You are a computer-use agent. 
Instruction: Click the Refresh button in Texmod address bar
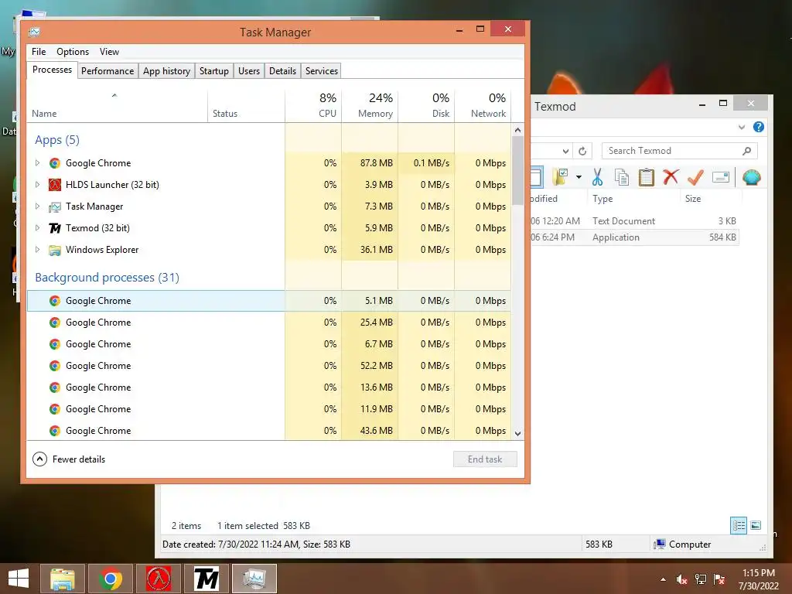coord(582,151)
